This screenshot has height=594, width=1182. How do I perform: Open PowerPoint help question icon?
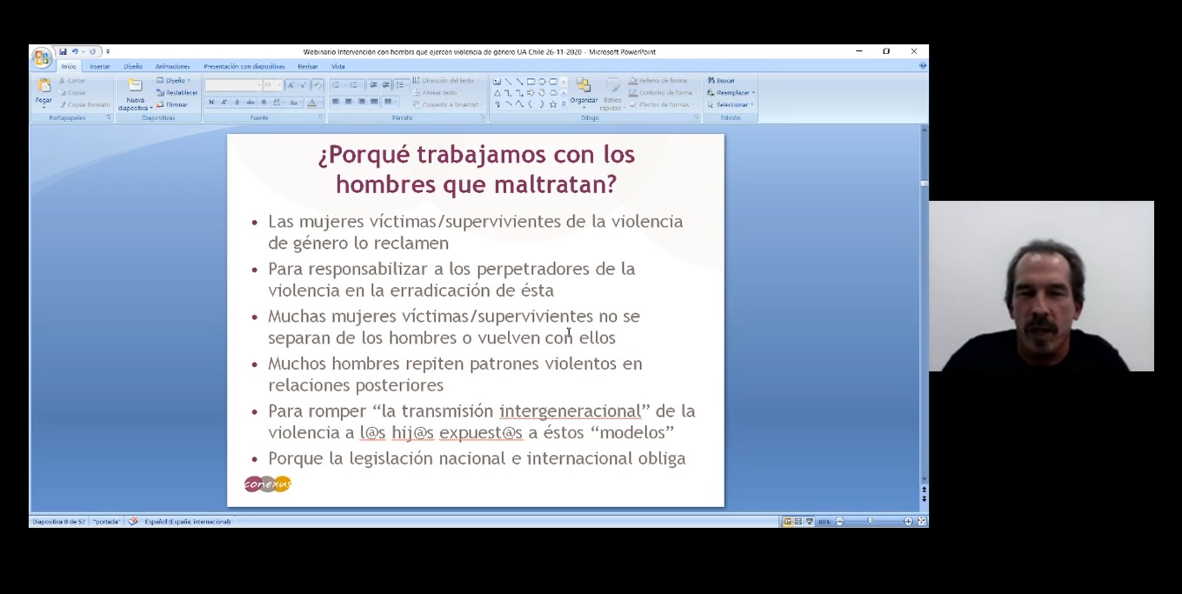[x=923, y=65]
